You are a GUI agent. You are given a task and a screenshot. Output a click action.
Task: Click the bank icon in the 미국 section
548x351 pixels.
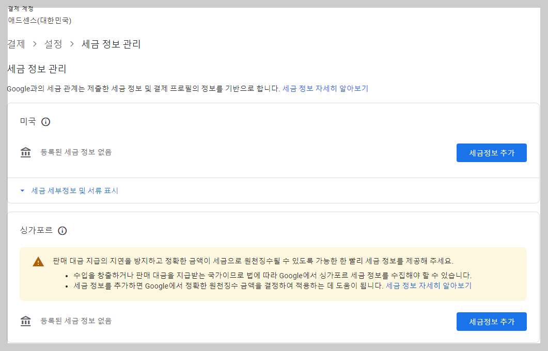click(26, 152)
